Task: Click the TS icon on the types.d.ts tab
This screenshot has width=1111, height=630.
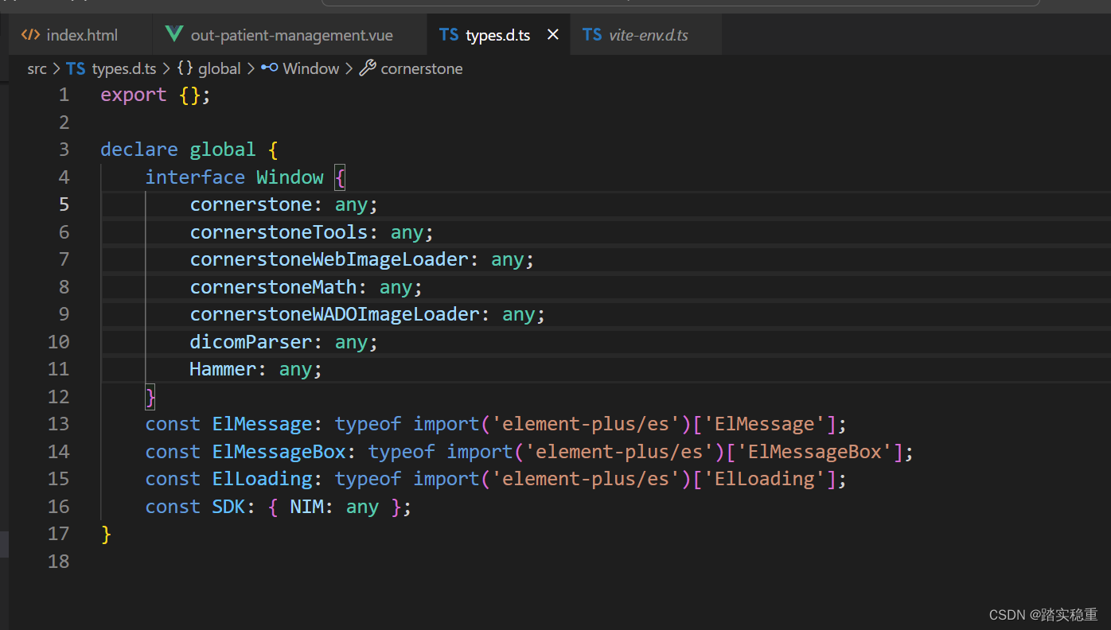Action: (x=448, y=34)
